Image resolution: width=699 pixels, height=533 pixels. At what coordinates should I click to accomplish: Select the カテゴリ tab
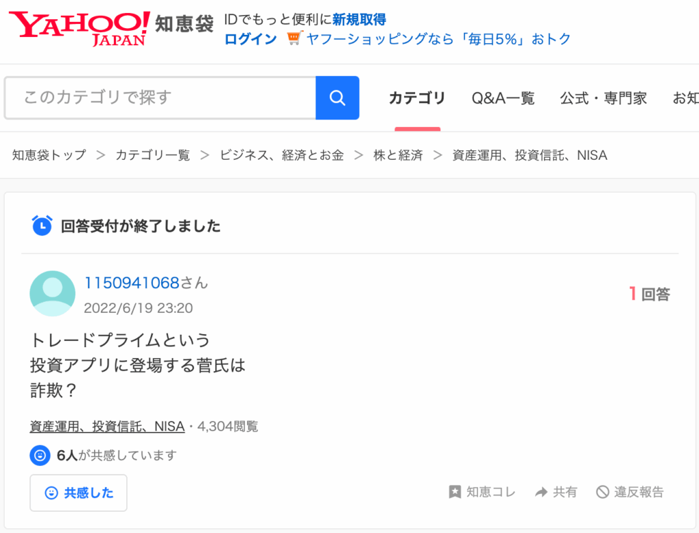(x=417, y=98)
